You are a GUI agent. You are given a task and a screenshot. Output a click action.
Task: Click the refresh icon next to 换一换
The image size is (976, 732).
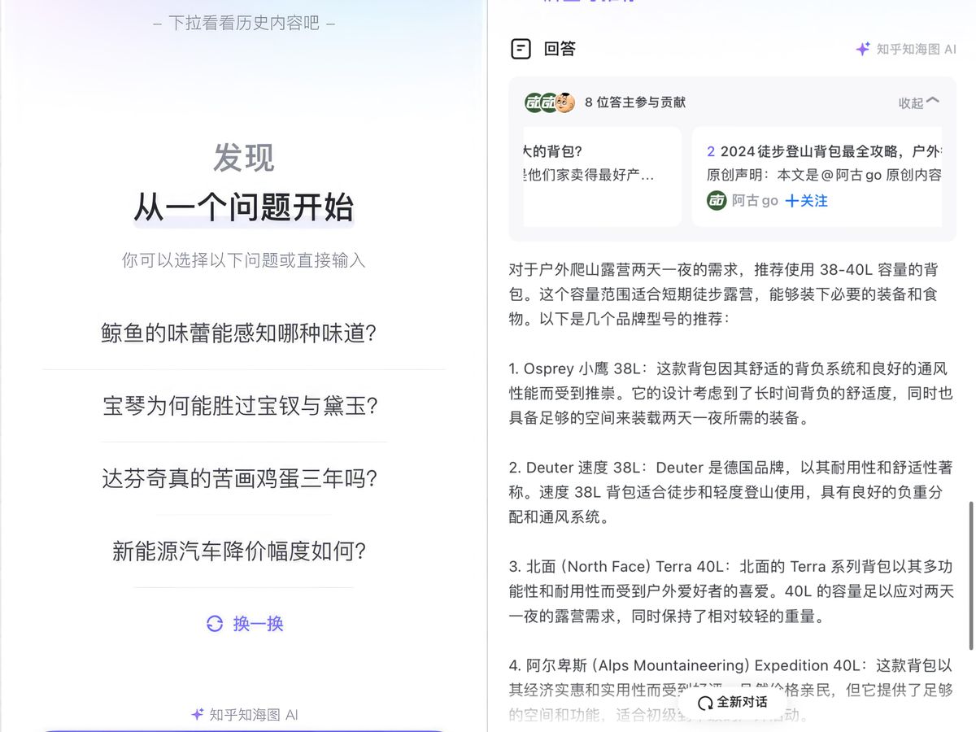(215, 624)
